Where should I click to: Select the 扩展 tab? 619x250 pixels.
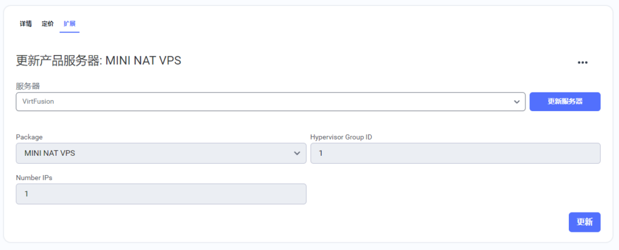pos(70,24)
